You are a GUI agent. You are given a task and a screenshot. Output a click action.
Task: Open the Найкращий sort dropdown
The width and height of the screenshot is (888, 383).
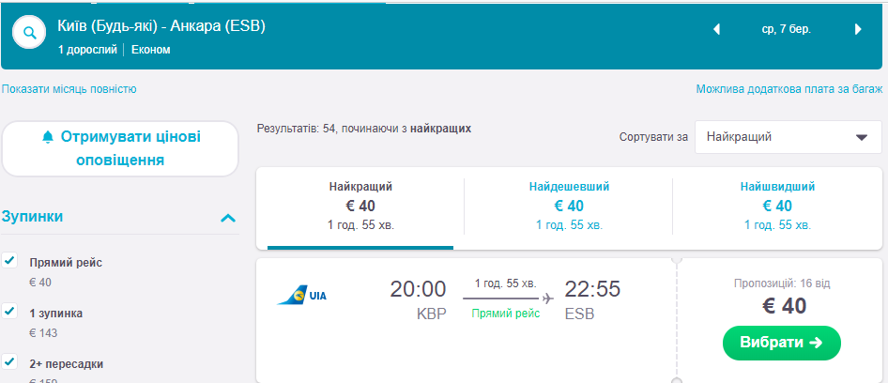[788, 137]
